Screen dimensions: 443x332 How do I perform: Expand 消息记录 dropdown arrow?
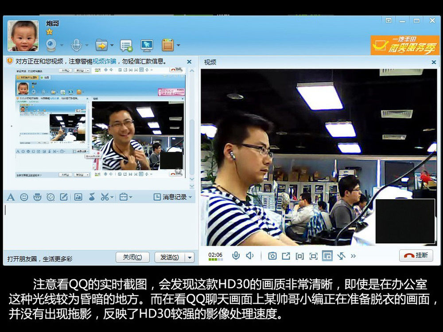point(190,197)
